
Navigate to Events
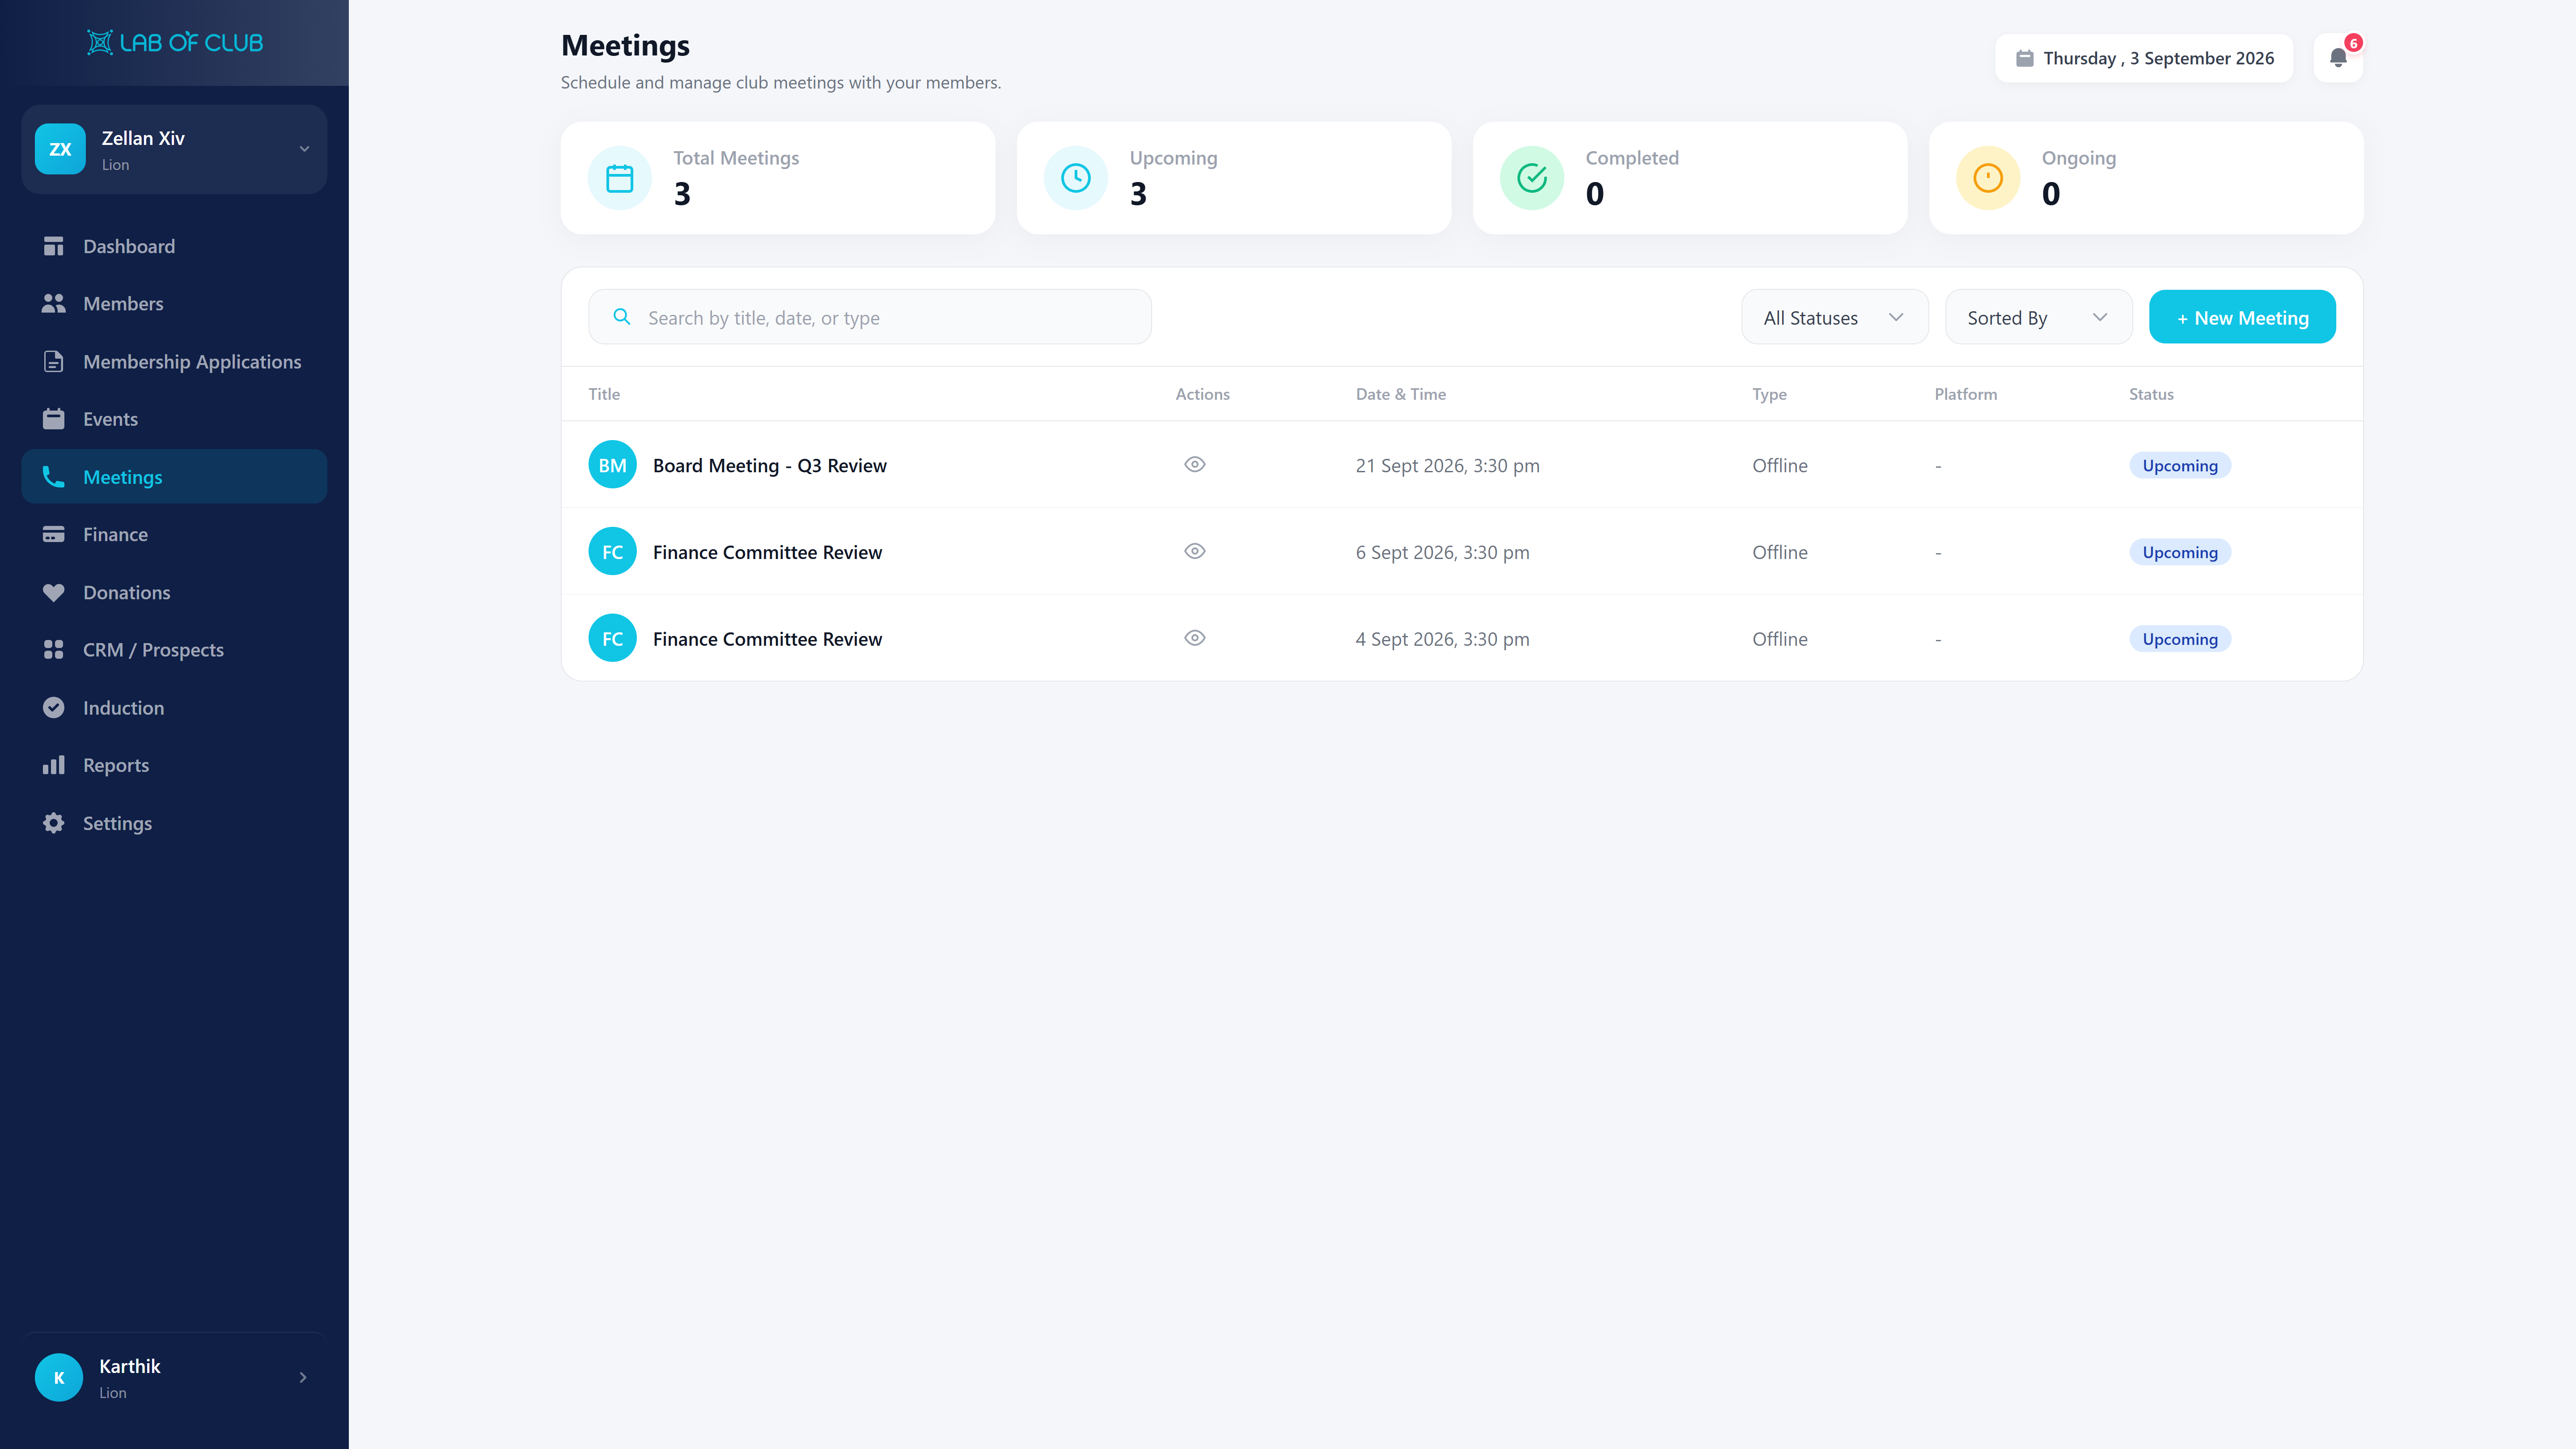174,419
